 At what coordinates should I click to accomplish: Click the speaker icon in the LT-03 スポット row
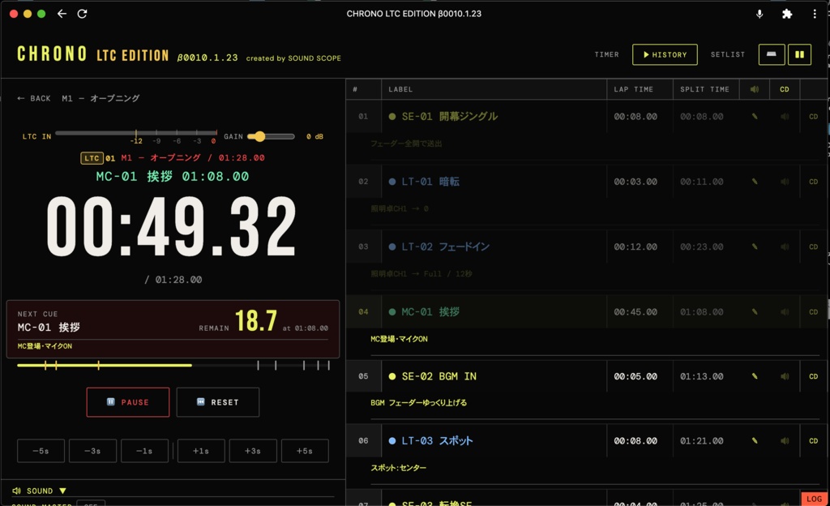click(x=785, y=441)
